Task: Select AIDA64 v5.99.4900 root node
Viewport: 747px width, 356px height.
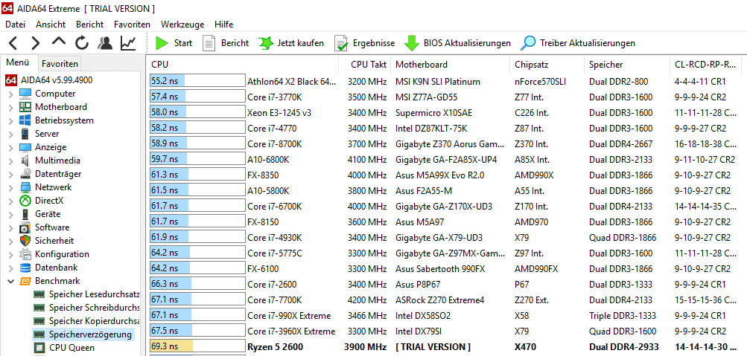Action: 48,80
